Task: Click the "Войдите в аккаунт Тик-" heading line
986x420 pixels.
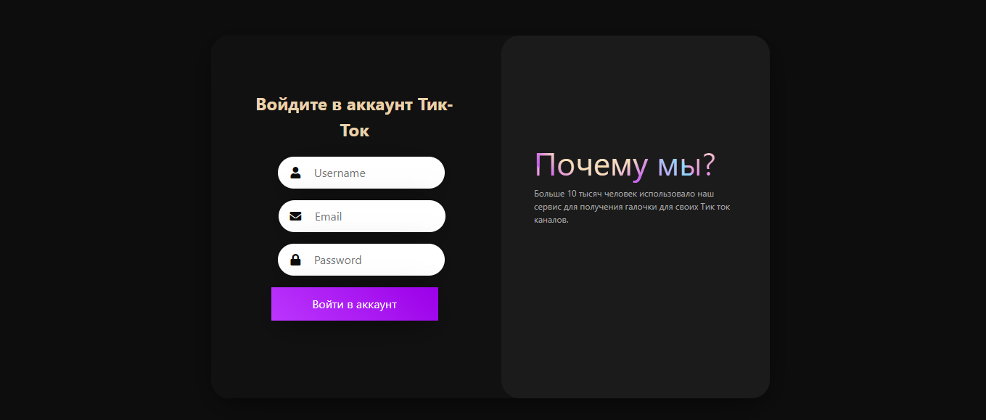Action: (354, 104)
